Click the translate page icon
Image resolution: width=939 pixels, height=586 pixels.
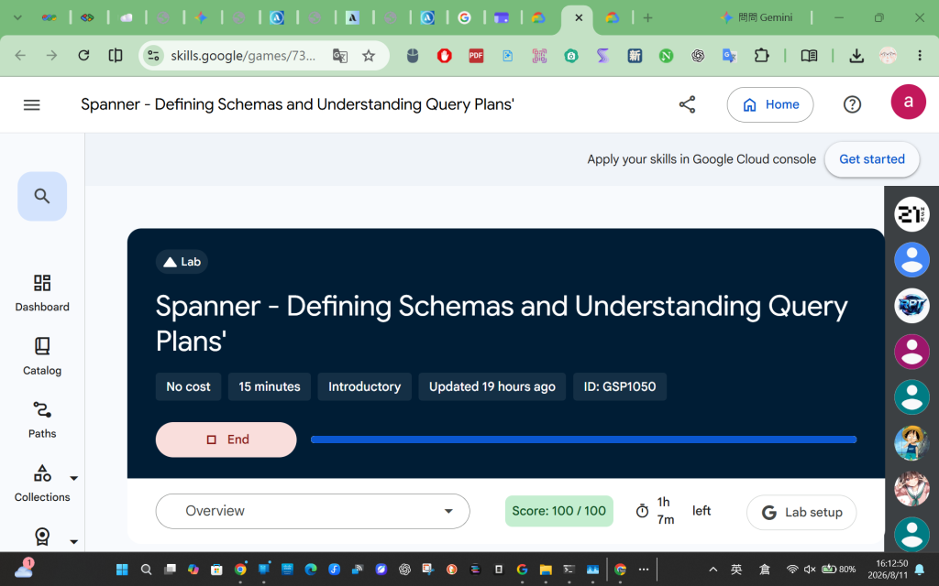(339, 56)
